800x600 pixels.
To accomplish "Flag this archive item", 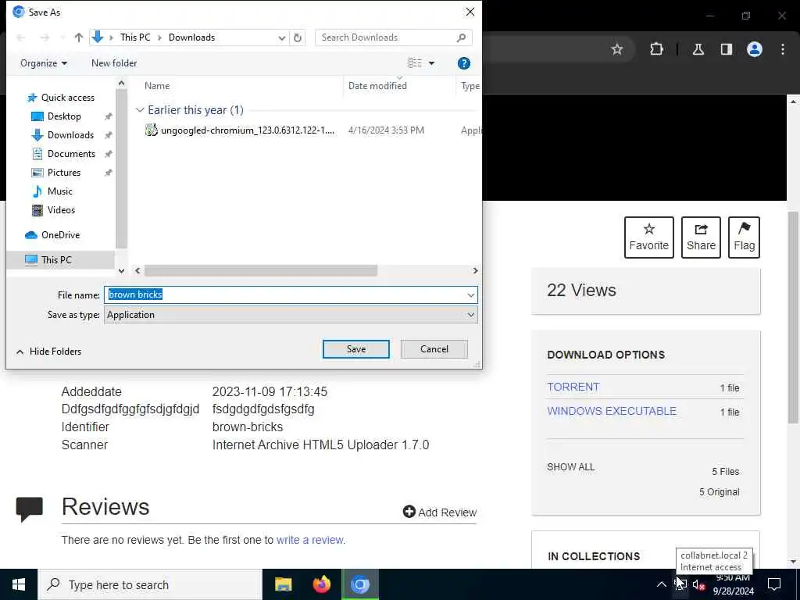I will pos(744,237).
